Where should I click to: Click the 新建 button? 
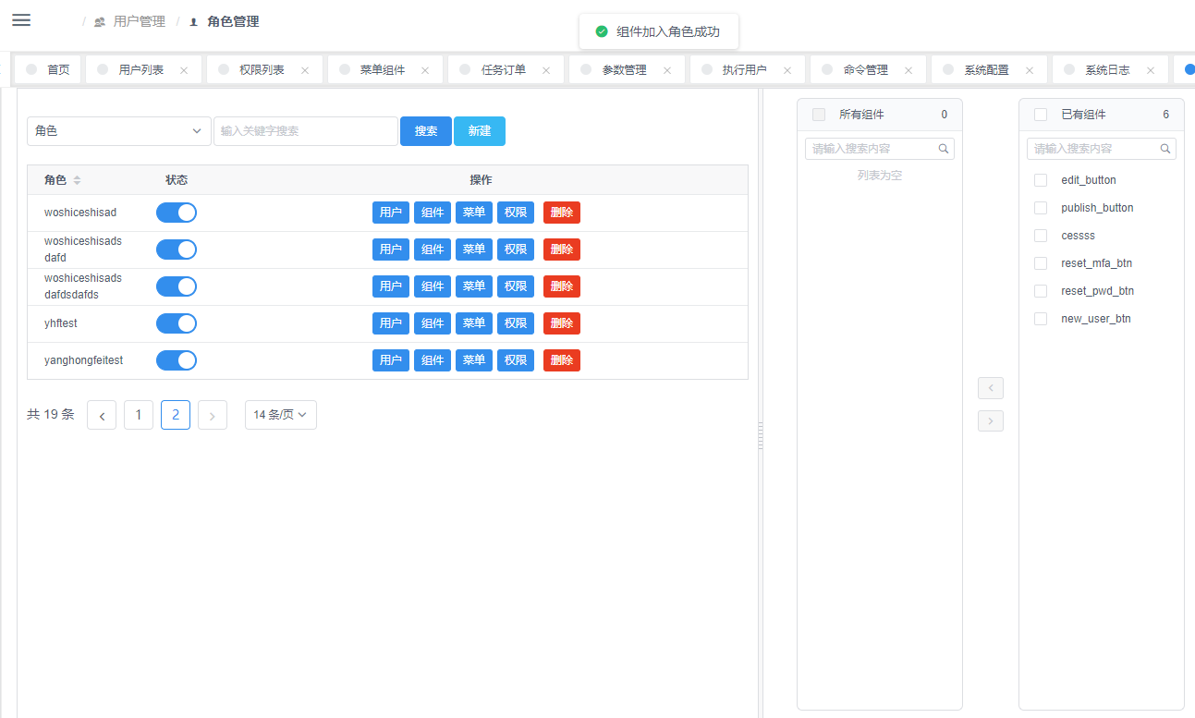[480, 131]
